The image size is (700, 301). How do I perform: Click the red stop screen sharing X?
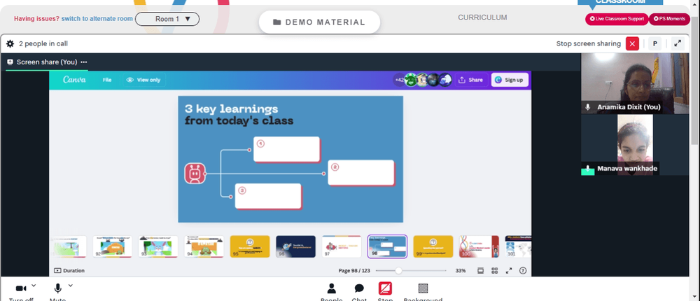(x=632, y=44)
